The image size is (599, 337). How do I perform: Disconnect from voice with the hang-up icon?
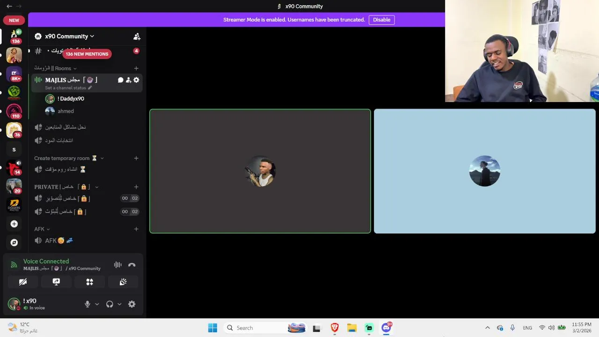pos(131,265)
